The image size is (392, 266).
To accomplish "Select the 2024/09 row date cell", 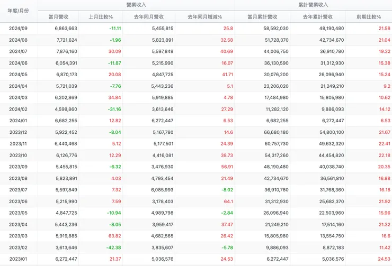I will [18, 28].
